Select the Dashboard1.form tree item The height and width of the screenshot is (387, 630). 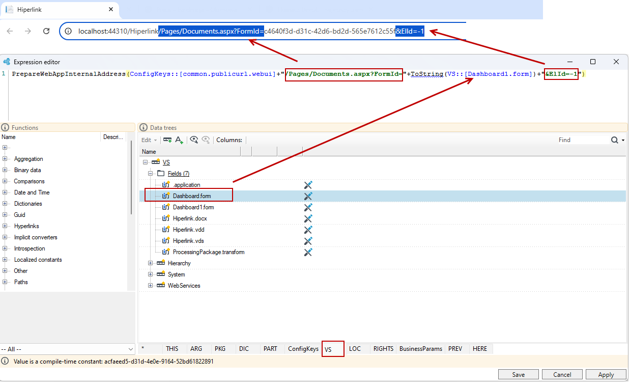coord(193,207)
